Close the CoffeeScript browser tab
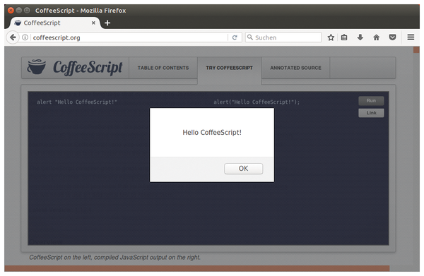This screenshot has height=276, width=424. (93, 23)
